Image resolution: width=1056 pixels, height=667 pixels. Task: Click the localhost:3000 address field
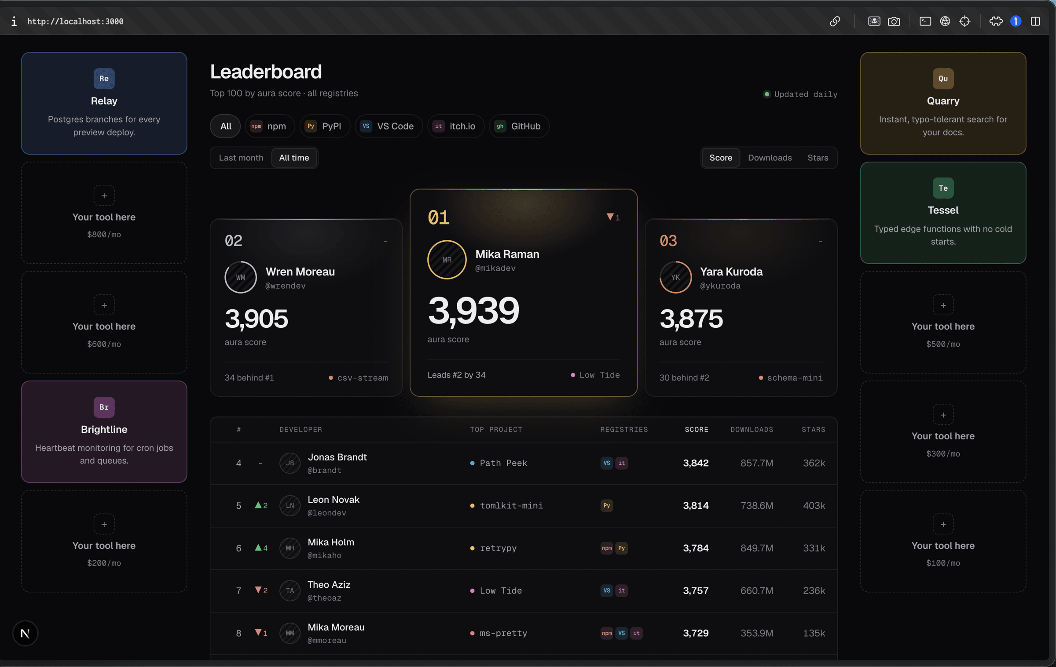tap(75, 21)
